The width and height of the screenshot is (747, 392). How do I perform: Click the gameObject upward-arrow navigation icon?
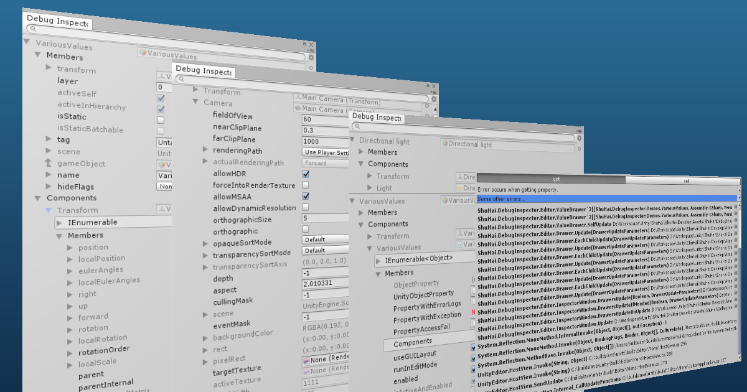click(x=48, y=164)
